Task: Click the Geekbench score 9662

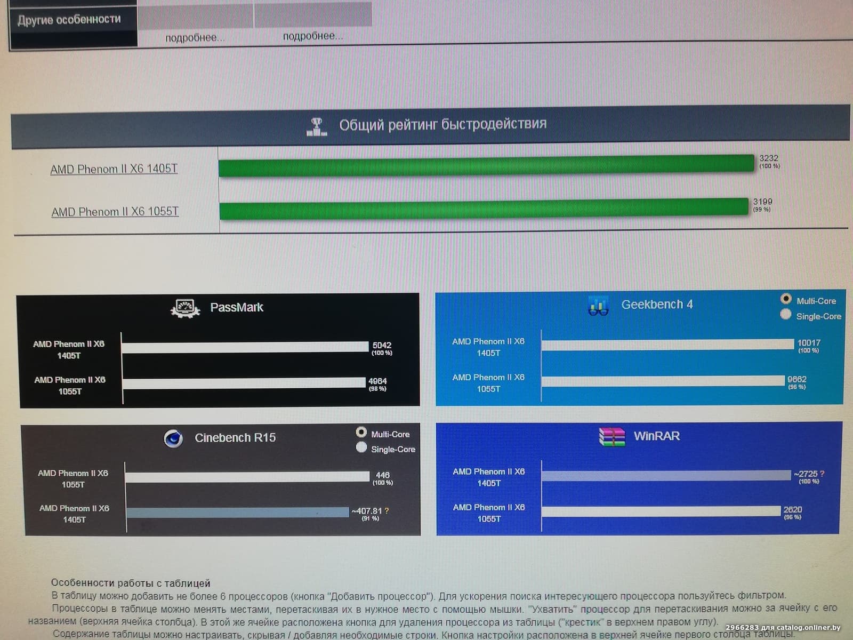Action: [797, 379]
